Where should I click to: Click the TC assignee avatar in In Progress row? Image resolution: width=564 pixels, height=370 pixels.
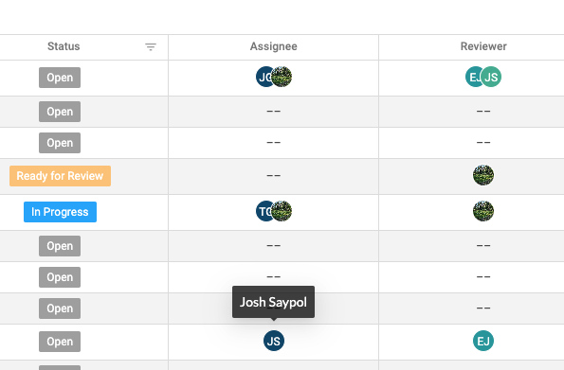pyautogui.click(x=264, y=211)
